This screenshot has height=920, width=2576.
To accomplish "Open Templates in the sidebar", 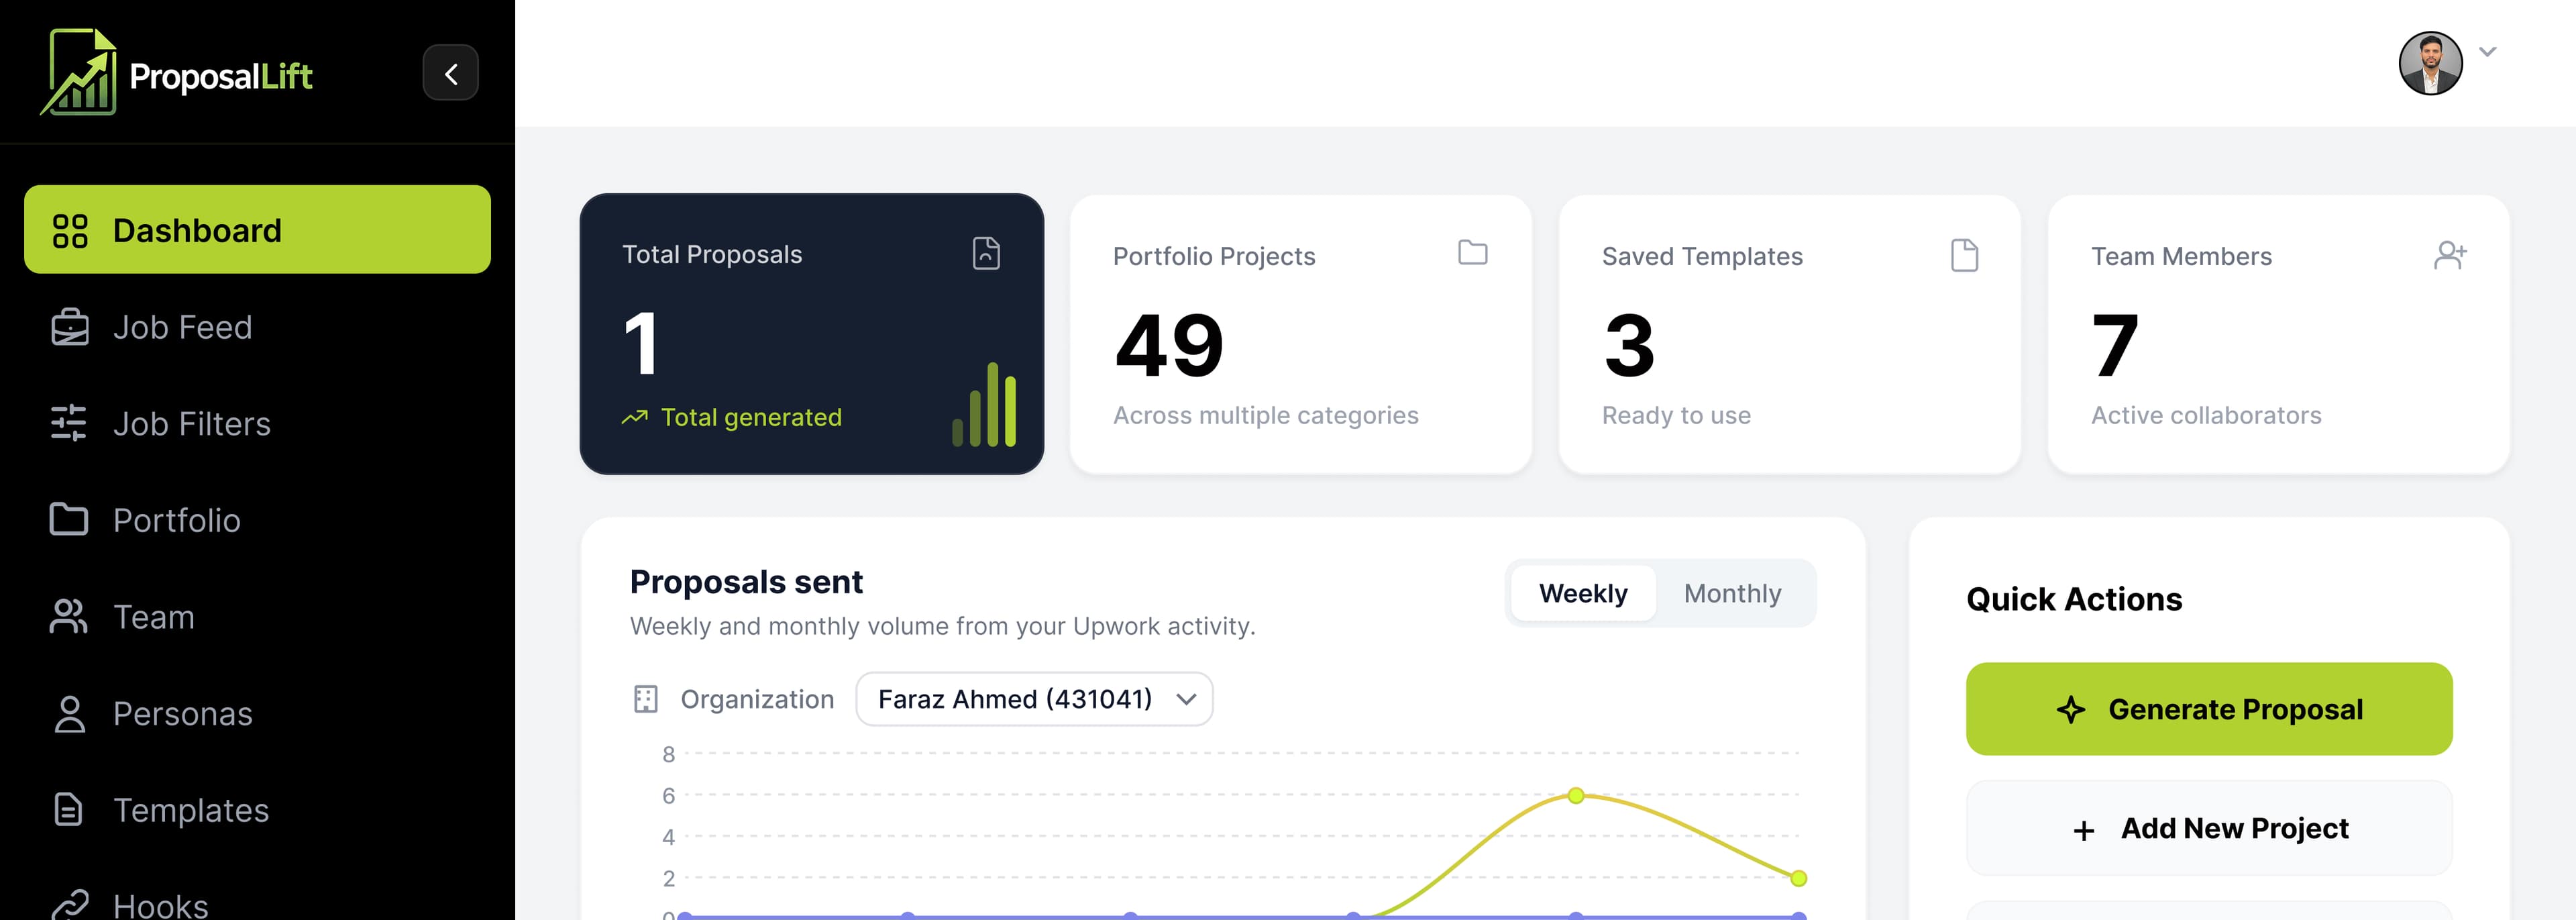I will click(257, 809).
